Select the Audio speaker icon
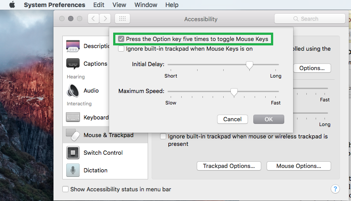Viewport: 351px width, 201px height. click(73, 90)
